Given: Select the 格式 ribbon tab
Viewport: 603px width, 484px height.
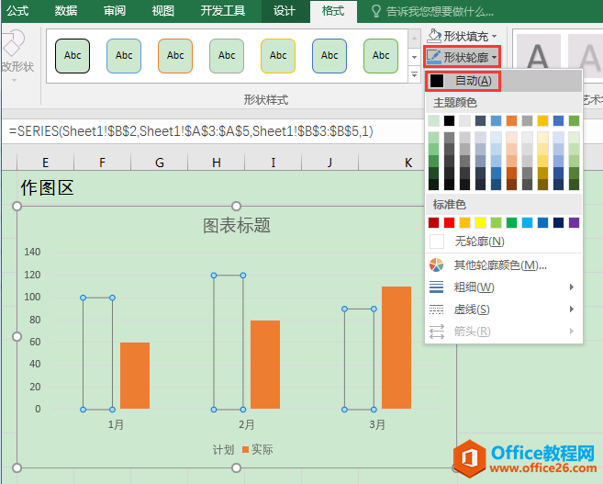Looking at the screenshot, I should coord(333,11).
